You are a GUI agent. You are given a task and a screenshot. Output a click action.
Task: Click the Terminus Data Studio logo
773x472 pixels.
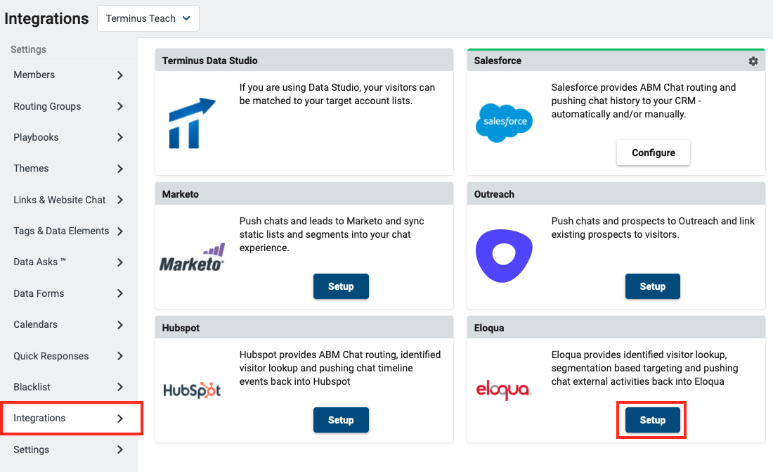click(193, 123)
